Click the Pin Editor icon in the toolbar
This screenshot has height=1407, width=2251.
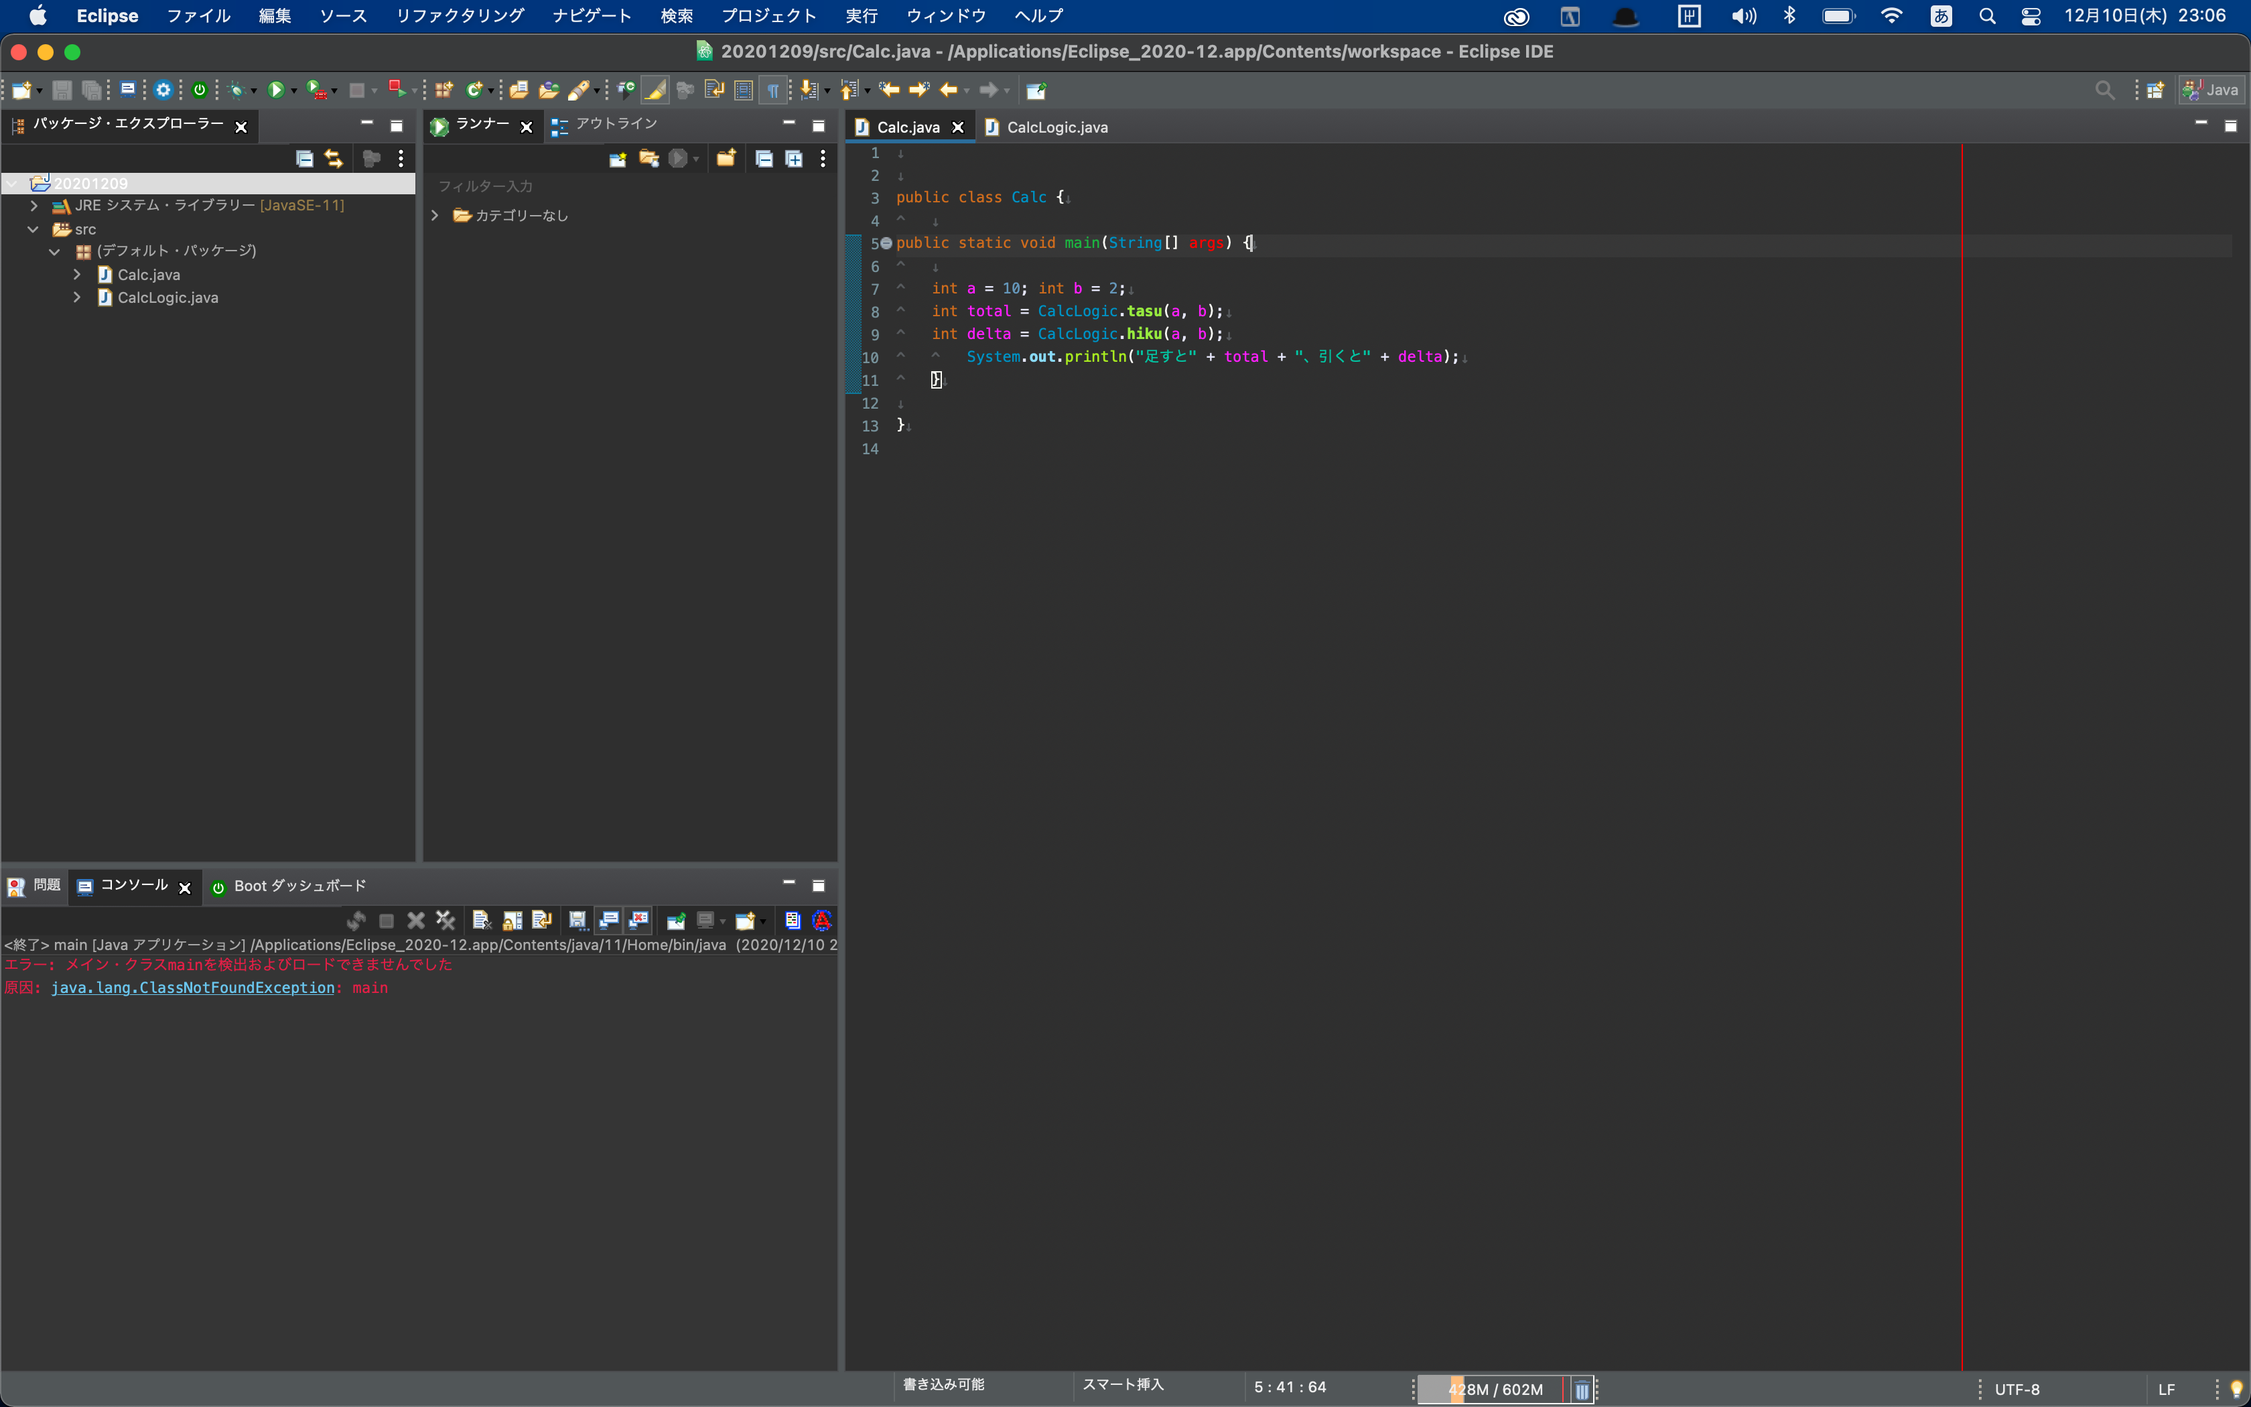click(1036, 90)
